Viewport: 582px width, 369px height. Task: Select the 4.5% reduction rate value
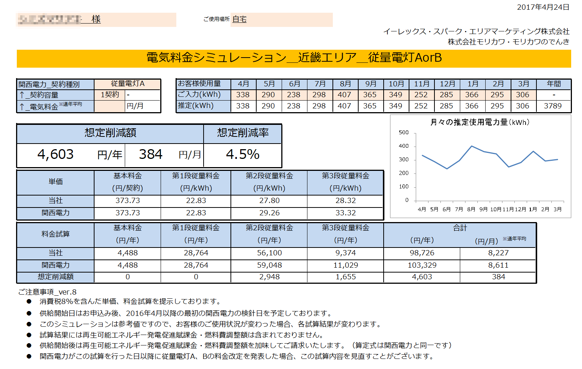pos(243,154)
